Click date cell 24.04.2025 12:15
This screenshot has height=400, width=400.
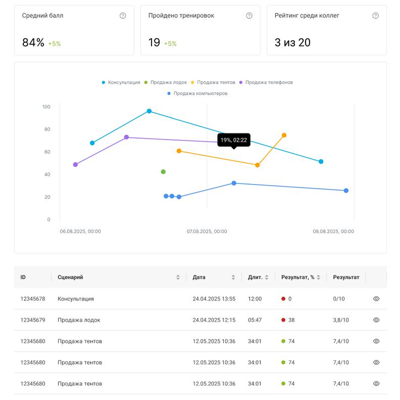click(214, 320)
